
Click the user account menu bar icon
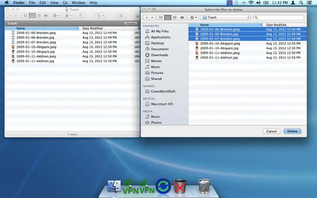coord(293,3)
